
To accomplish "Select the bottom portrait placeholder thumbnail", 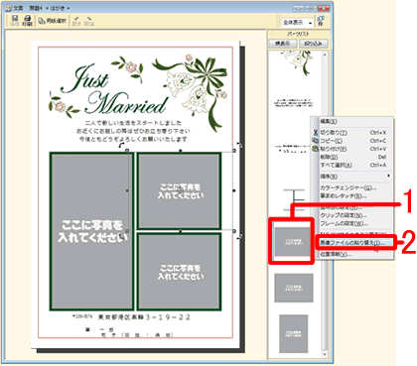I will (293, 333).
